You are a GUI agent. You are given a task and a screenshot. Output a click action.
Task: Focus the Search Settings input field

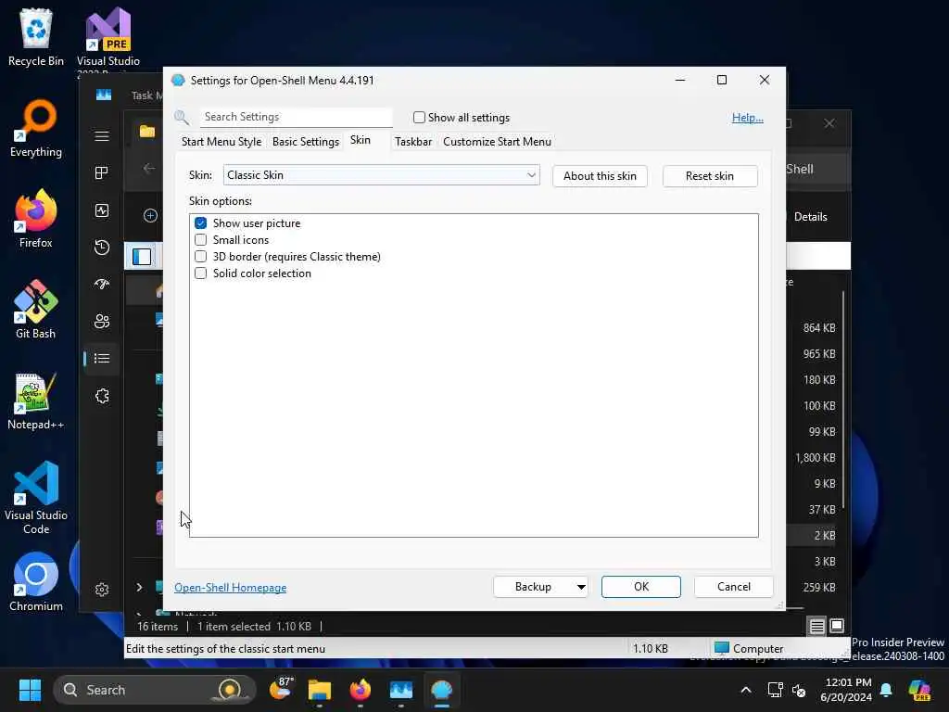(296, 117)
